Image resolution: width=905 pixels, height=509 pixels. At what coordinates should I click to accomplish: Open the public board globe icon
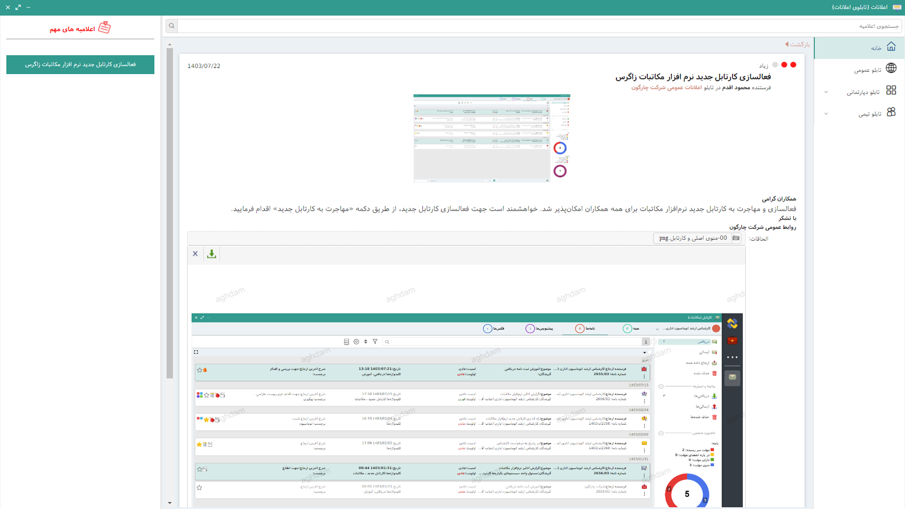(891, 68)
